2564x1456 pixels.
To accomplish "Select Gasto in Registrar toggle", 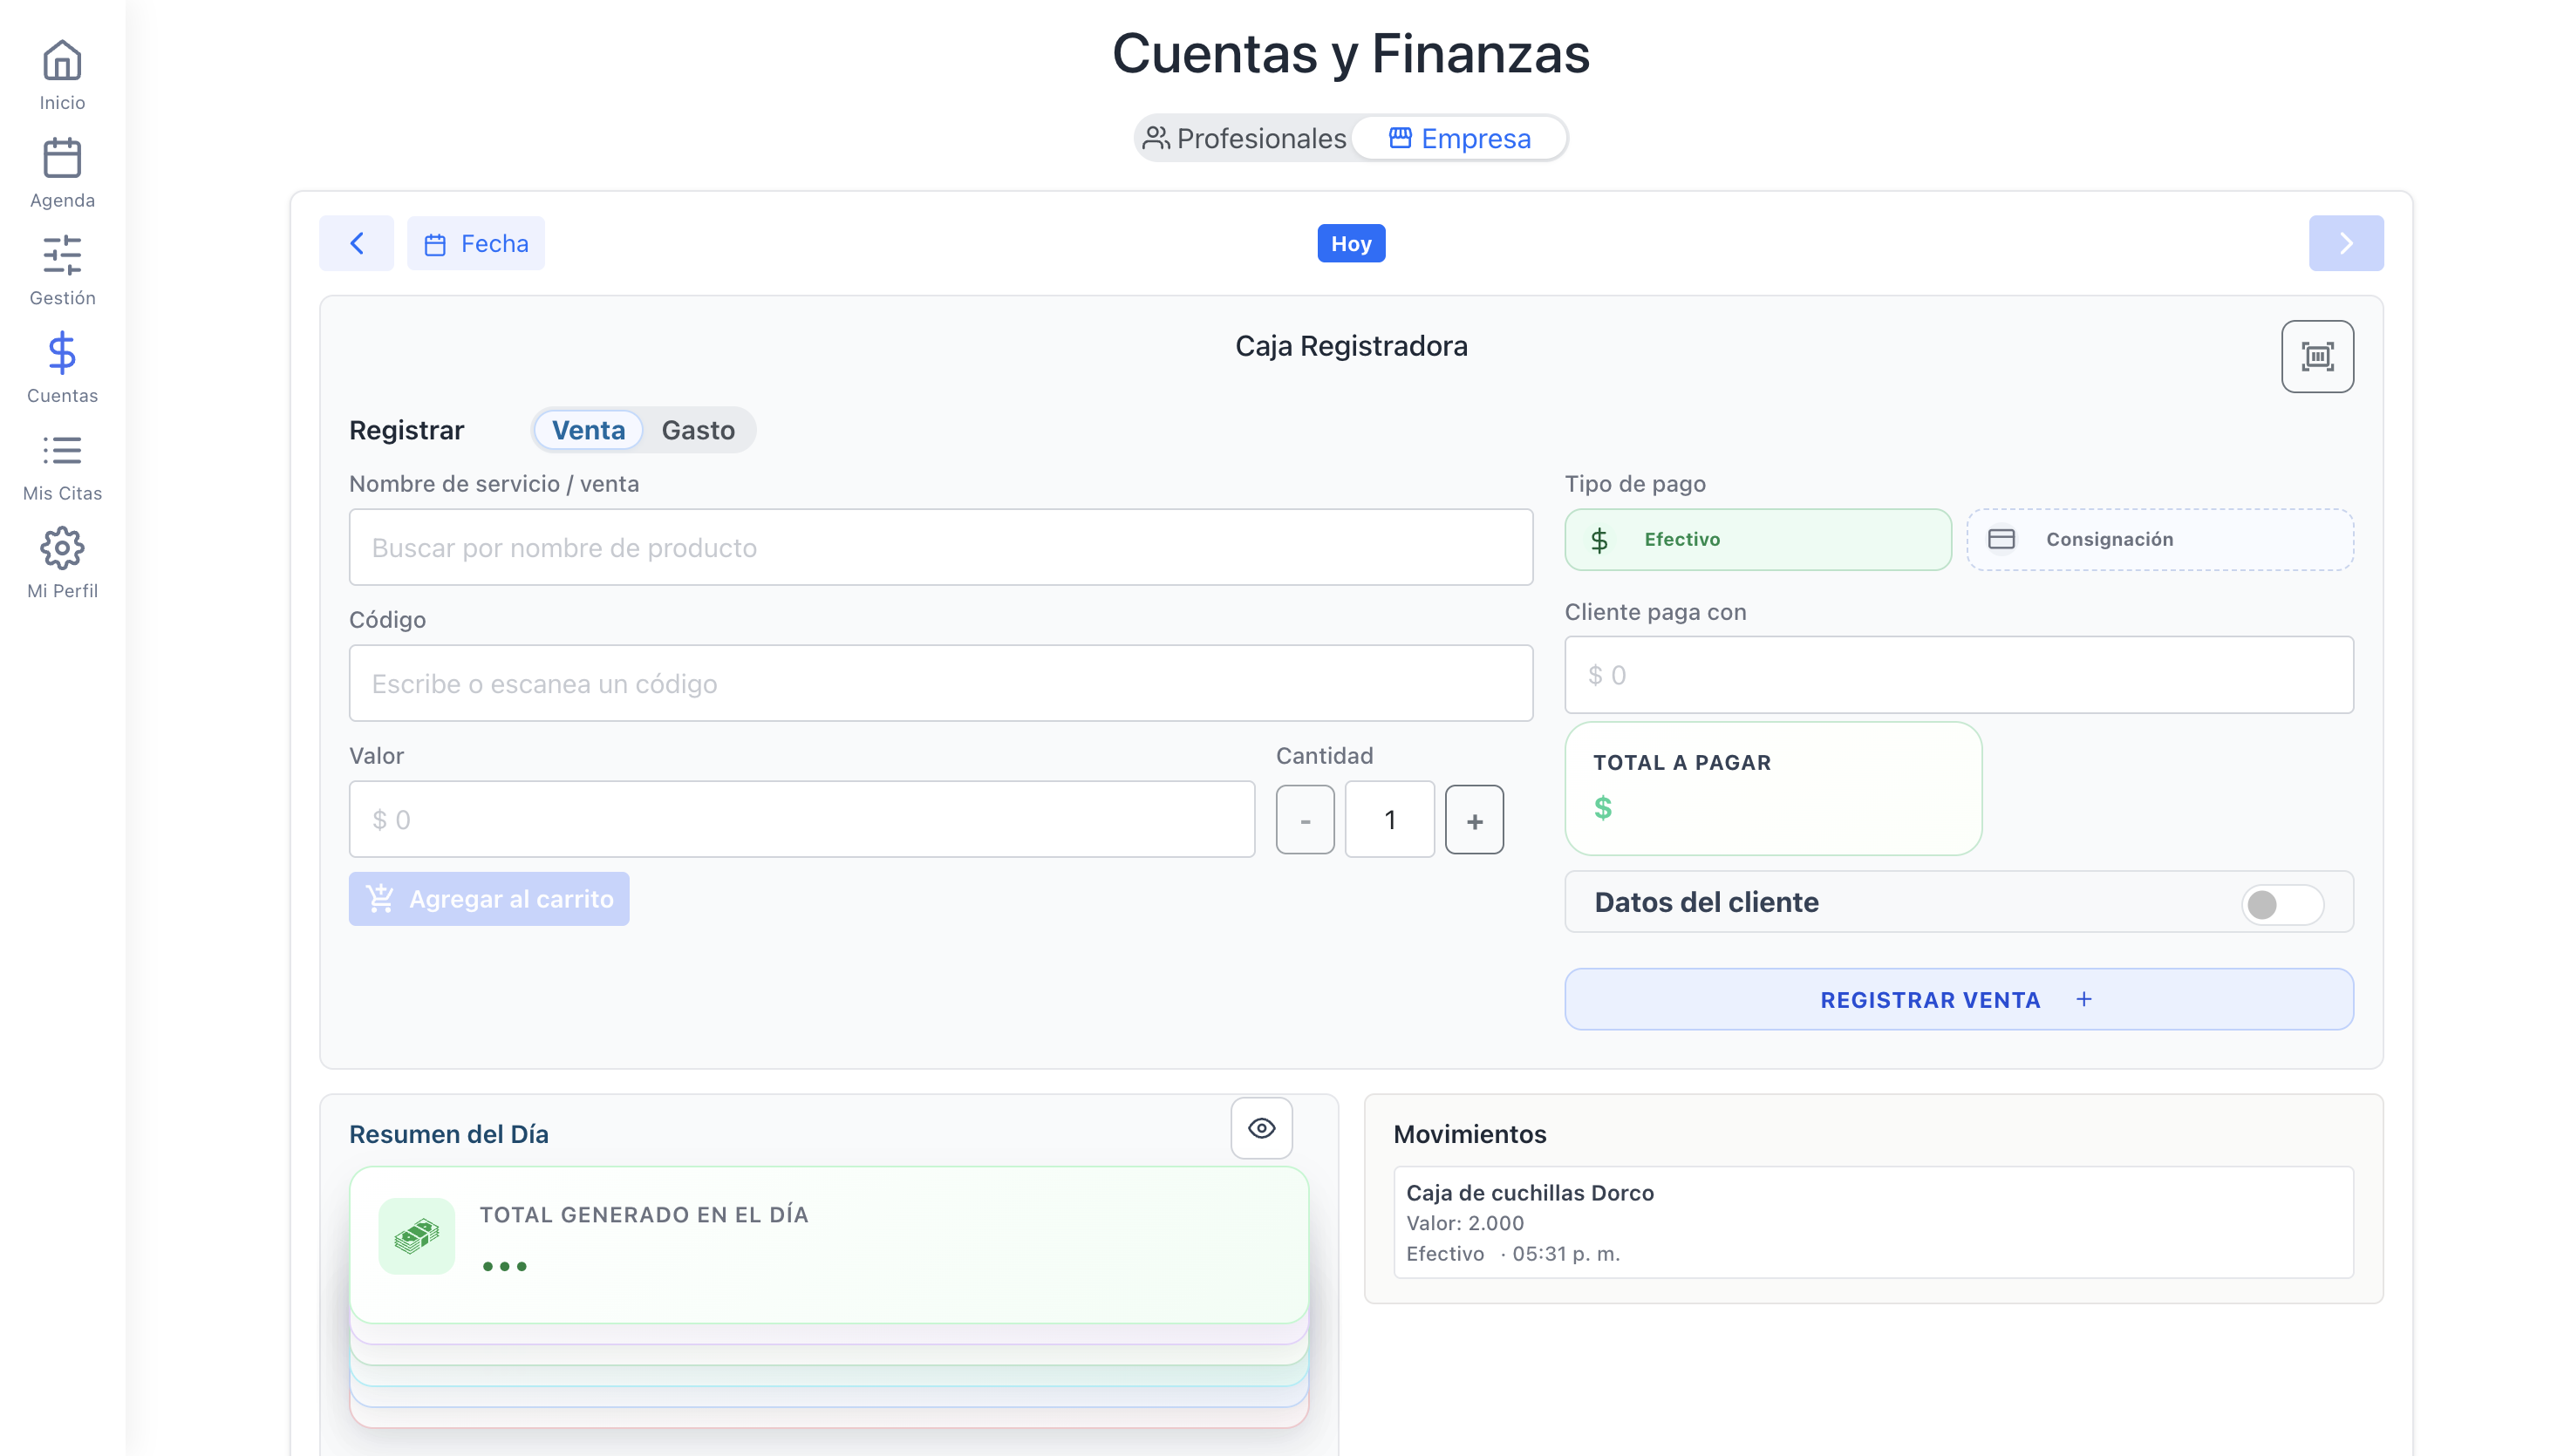I will point(698,430).
